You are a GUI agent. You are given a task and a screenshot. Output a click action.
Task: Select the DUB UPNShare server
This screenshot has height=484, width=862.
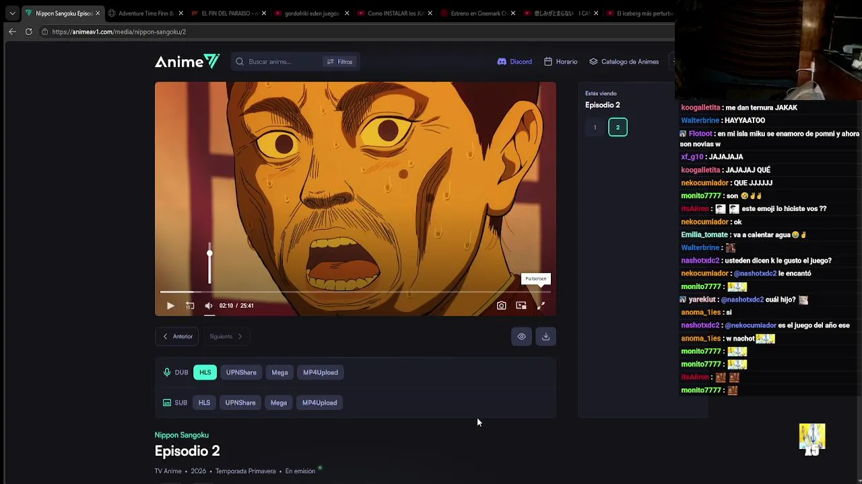click(x=241, y=372)
